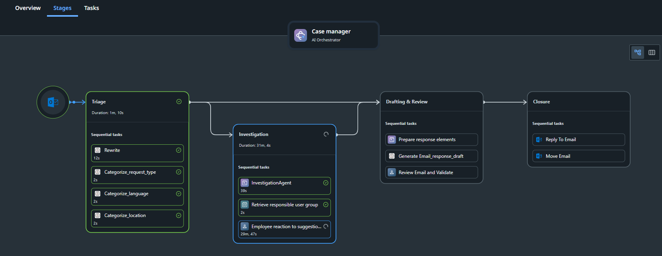This screenshot has height=256, width=662.
Task: Click the Investigation stage in-progress spinner
Action: tap(326, 134)
